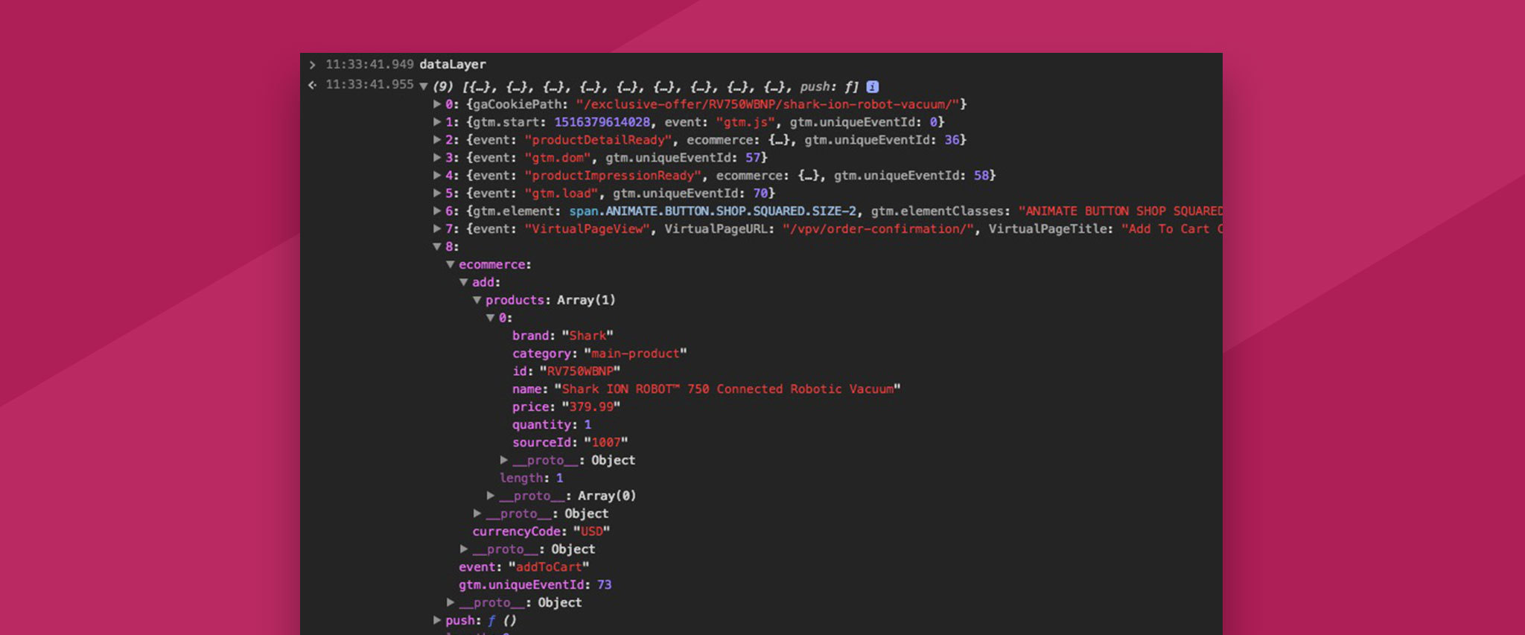Select sourceId value "1007"
Image resolution: width=1525 pixels, height=635 pixels.
point(606,443)
